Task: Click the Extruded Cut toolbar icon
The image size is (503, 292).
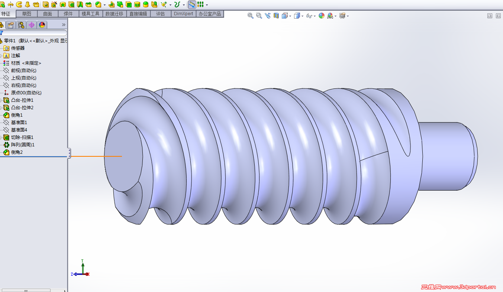Action: pyautogui.click(x=46, y=4)
